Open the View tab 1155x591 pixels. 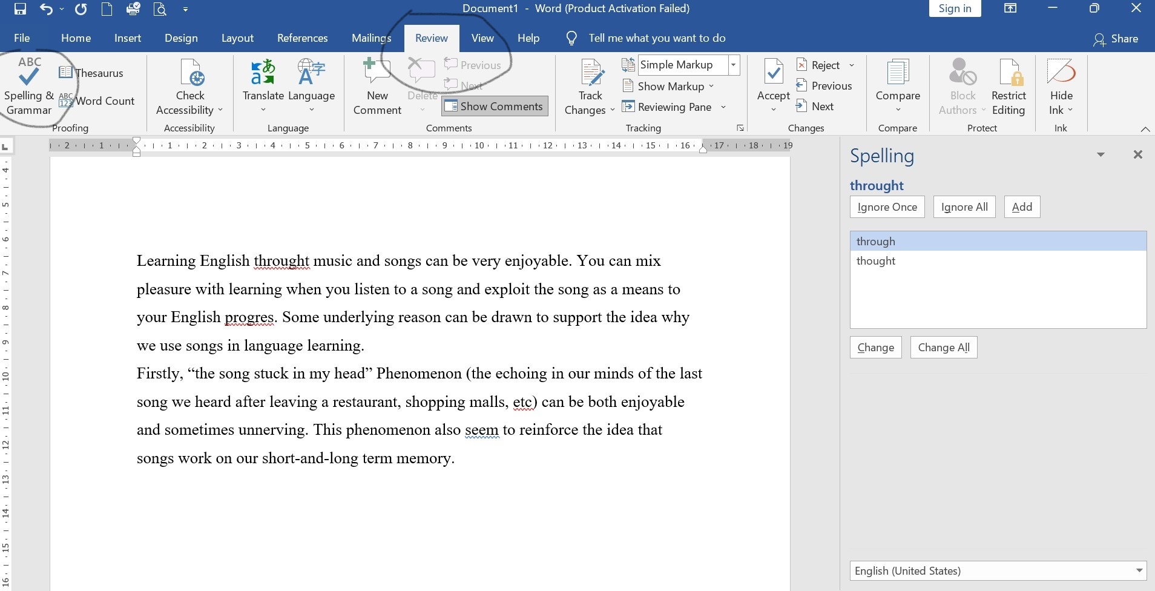coord(482,38)
